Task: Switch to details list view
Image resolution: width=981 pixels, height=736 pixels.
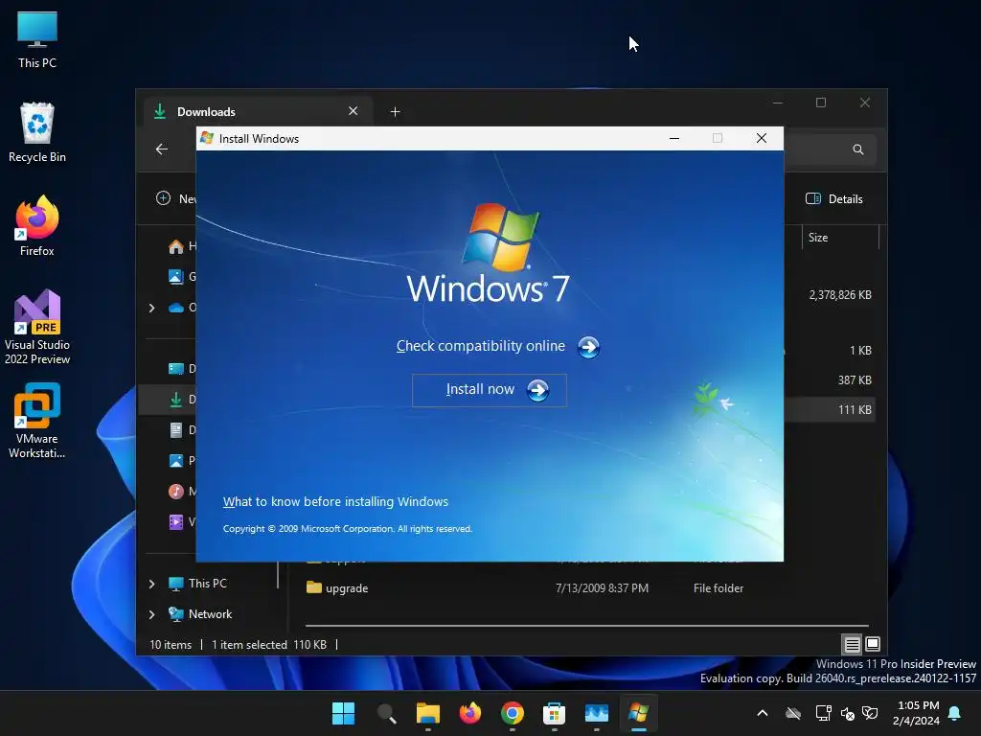Action: [x=852, y=644]
